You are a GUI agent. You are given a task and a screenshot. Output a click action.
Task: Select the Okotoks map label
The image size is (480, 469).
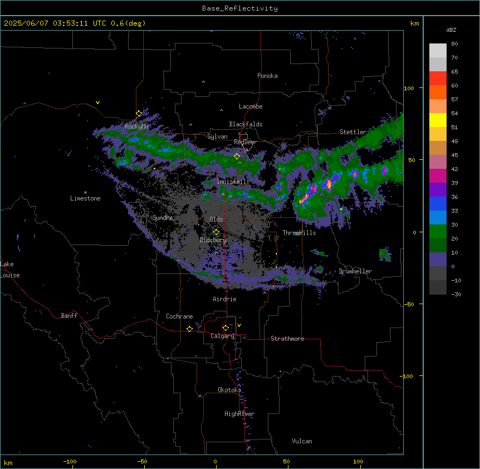[229, 390]
